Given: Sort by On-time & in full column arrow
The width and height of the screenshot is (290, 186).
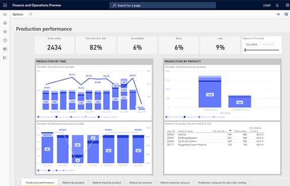Looking at the screenshot, I should tap(230, 131).
